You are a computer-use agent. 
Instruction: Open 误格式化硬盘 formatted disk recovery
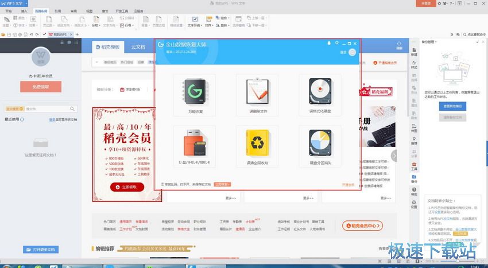(x=320, y=95)
